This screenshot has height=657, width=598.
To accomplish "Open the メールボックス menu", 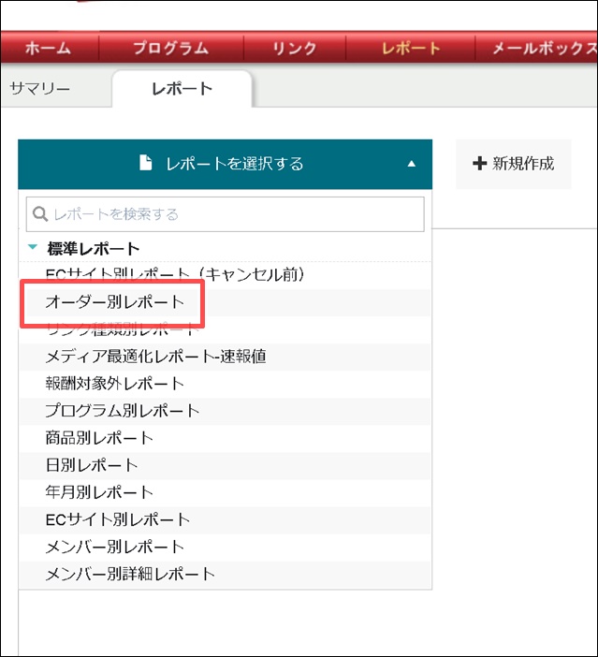I will (538, 49).
